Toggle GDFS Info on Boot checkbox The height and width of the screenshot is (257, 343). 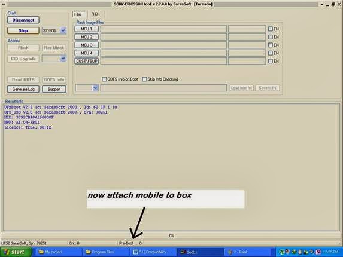[x=104, y=79]
